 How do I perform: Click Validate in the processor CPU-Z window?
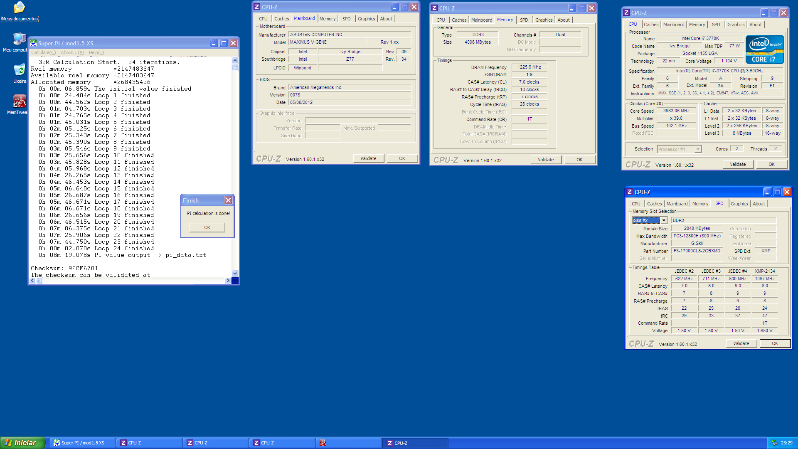click(x=738, y=164)
